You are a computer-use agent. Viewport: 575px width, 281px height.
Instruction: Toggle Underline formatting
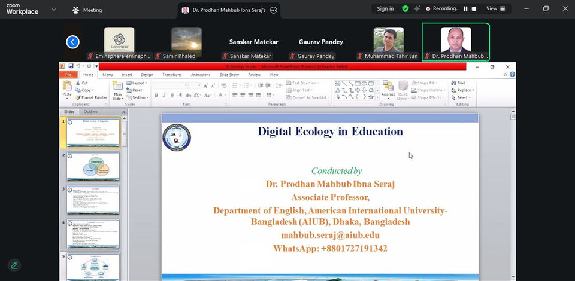click(x=172, y=95)
